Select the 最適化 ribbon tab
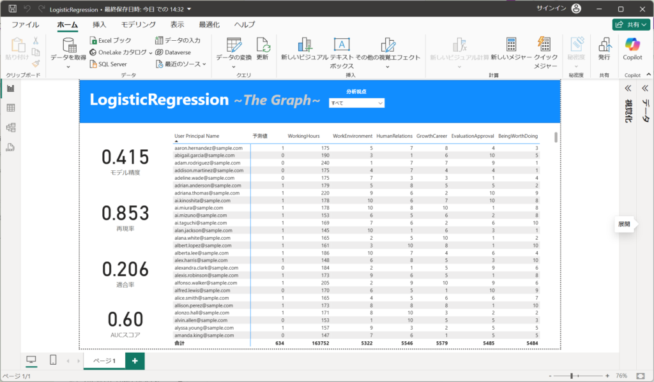 tap(209, 25)
